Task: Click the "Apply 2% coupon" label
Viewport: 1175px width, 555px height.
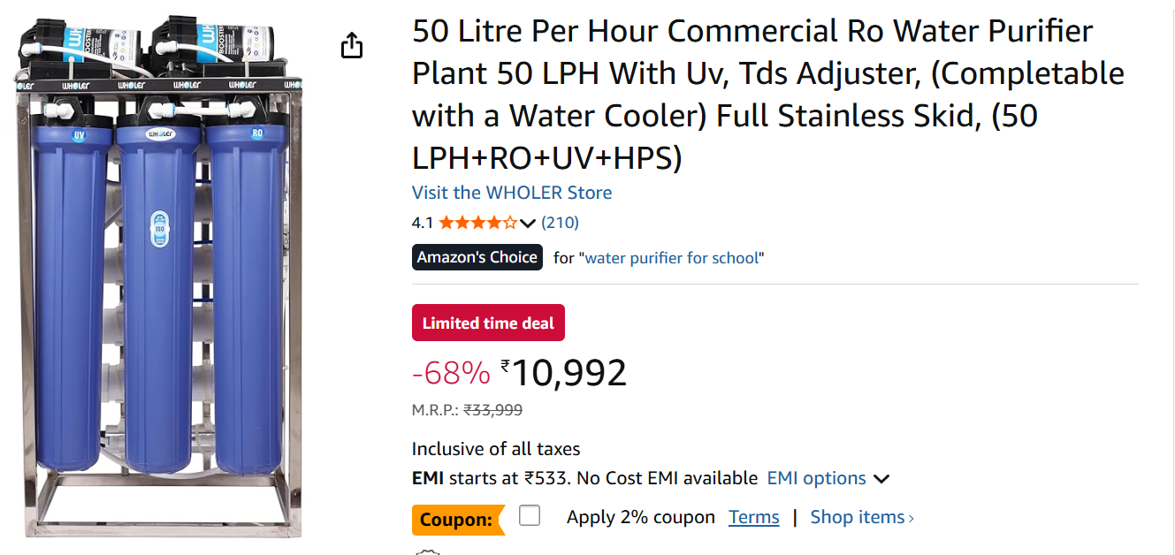Action: click(640, 517)
